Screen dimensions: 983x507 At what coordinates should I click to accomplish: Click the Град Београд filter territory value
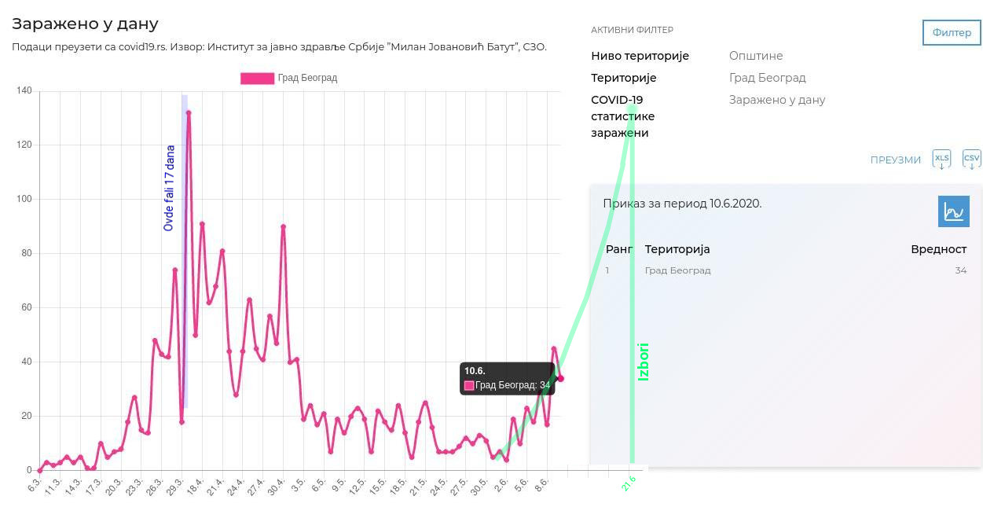[x=767, y=78]
